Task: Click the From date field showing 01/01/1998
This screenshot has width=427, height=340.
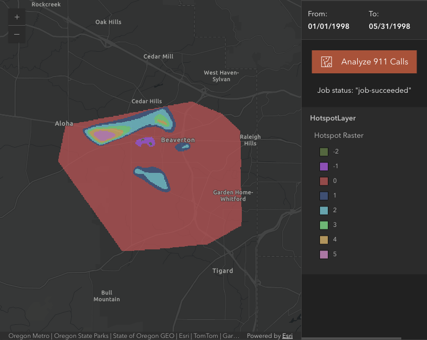Action: coord(328,26)
